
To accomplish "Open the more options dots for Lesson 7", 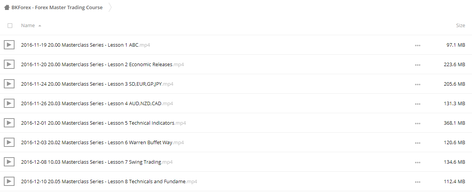I will [x=417, y=163].
